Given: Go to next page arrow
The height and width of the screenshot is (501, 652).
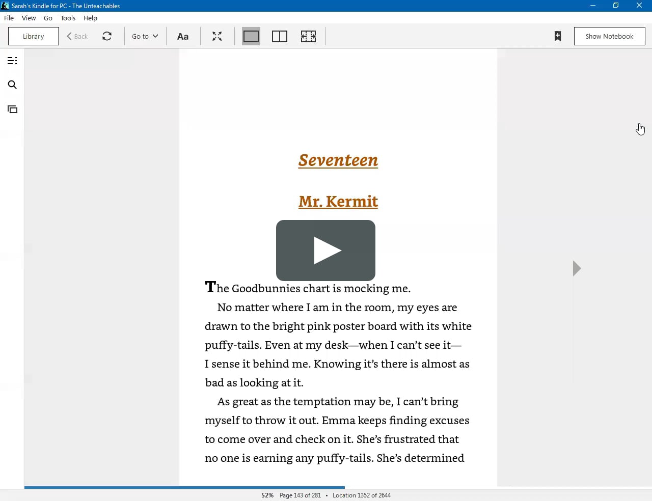Looking at the screenshot, I should 577,268.
